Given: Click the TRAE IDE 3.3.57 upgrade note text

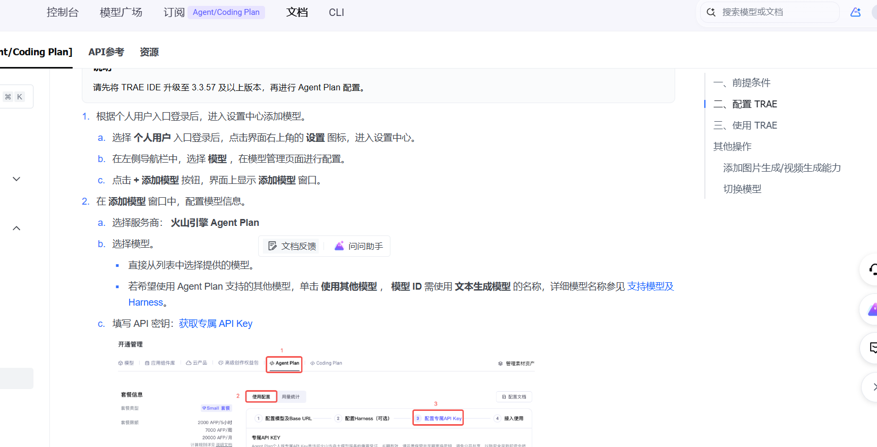Looking at the screenshot, I should coord(230,88).
